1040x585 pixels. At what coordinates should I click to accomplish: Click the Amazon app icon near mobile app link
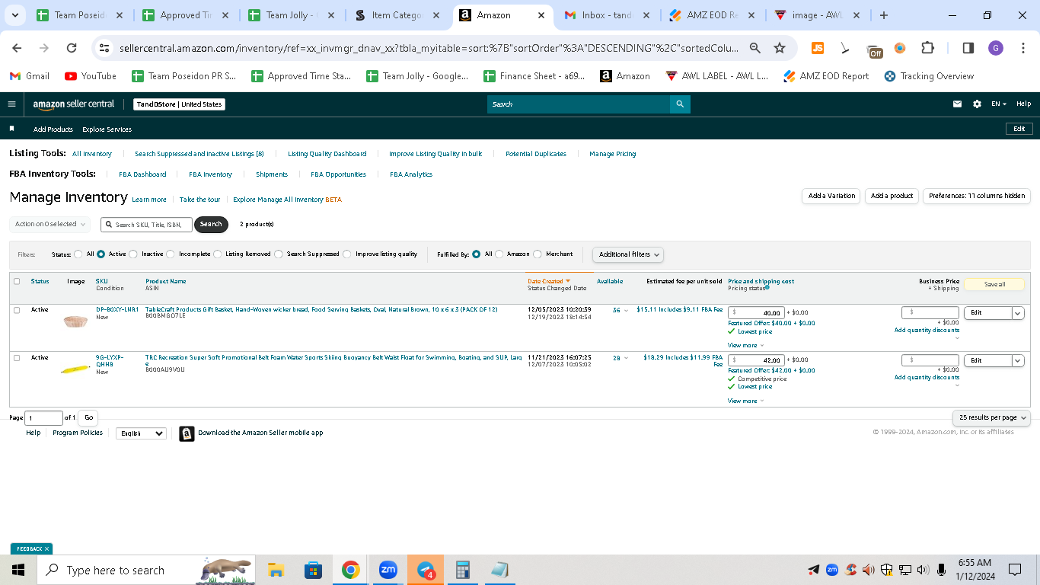(x=187, y=433)
